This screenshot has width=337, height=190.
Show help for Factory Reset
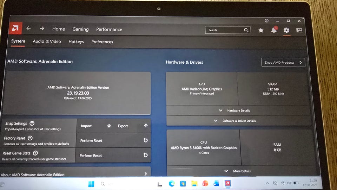[x=30, y=138]
